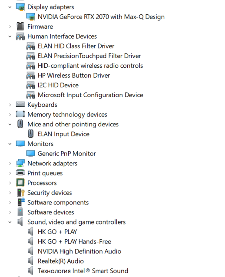Select Технология Intel Smart Sound text
Image resolution: width=225 pixels, height=277 pixels.
tap(83, 271)
